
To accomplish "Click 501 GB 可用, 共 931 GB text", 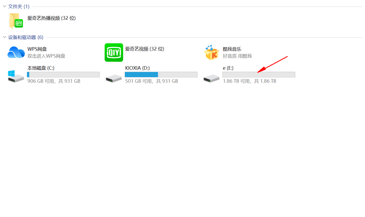I will click(152, 81).
